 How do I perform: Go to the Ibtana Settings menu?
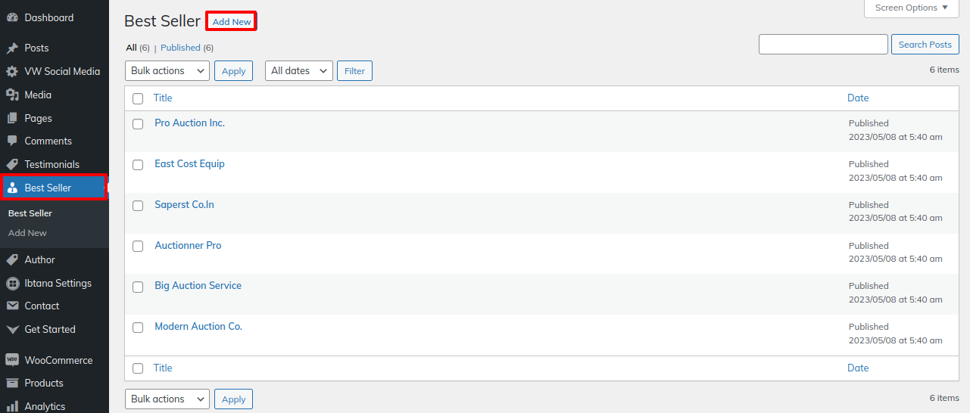click(58, 284)
